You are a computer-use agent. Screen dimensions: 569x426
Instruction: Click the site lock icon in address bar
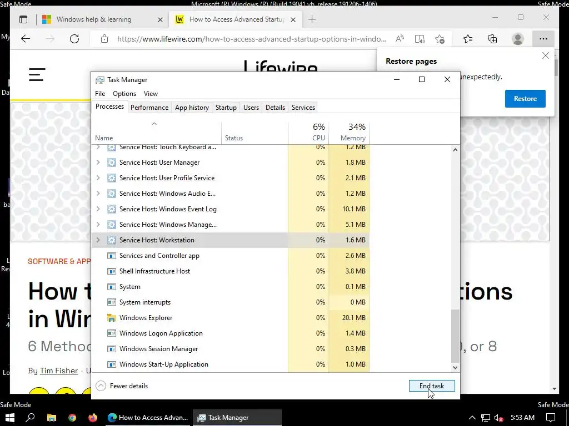point(104,39)
